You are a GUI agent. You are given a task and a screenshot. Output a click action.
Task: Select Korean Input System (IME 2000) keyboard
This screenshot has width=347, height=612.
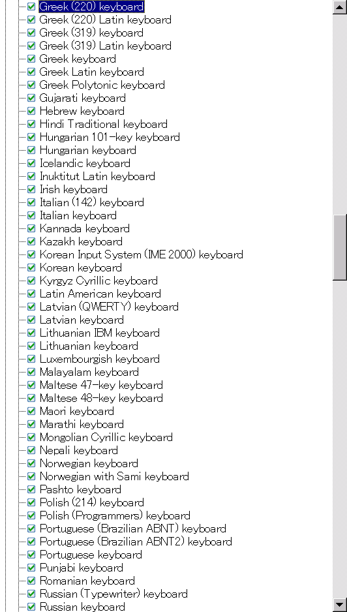click(142, 254)
